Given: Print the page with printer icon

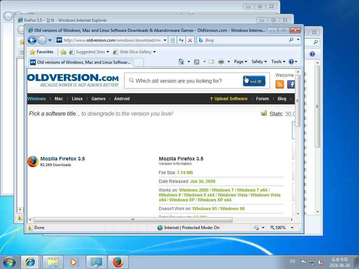Looking at the screenshot, I should click(221, 62).
